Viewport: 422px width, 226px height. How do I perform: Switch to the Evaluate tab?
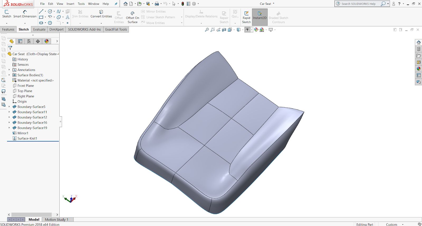click(39, 29)
